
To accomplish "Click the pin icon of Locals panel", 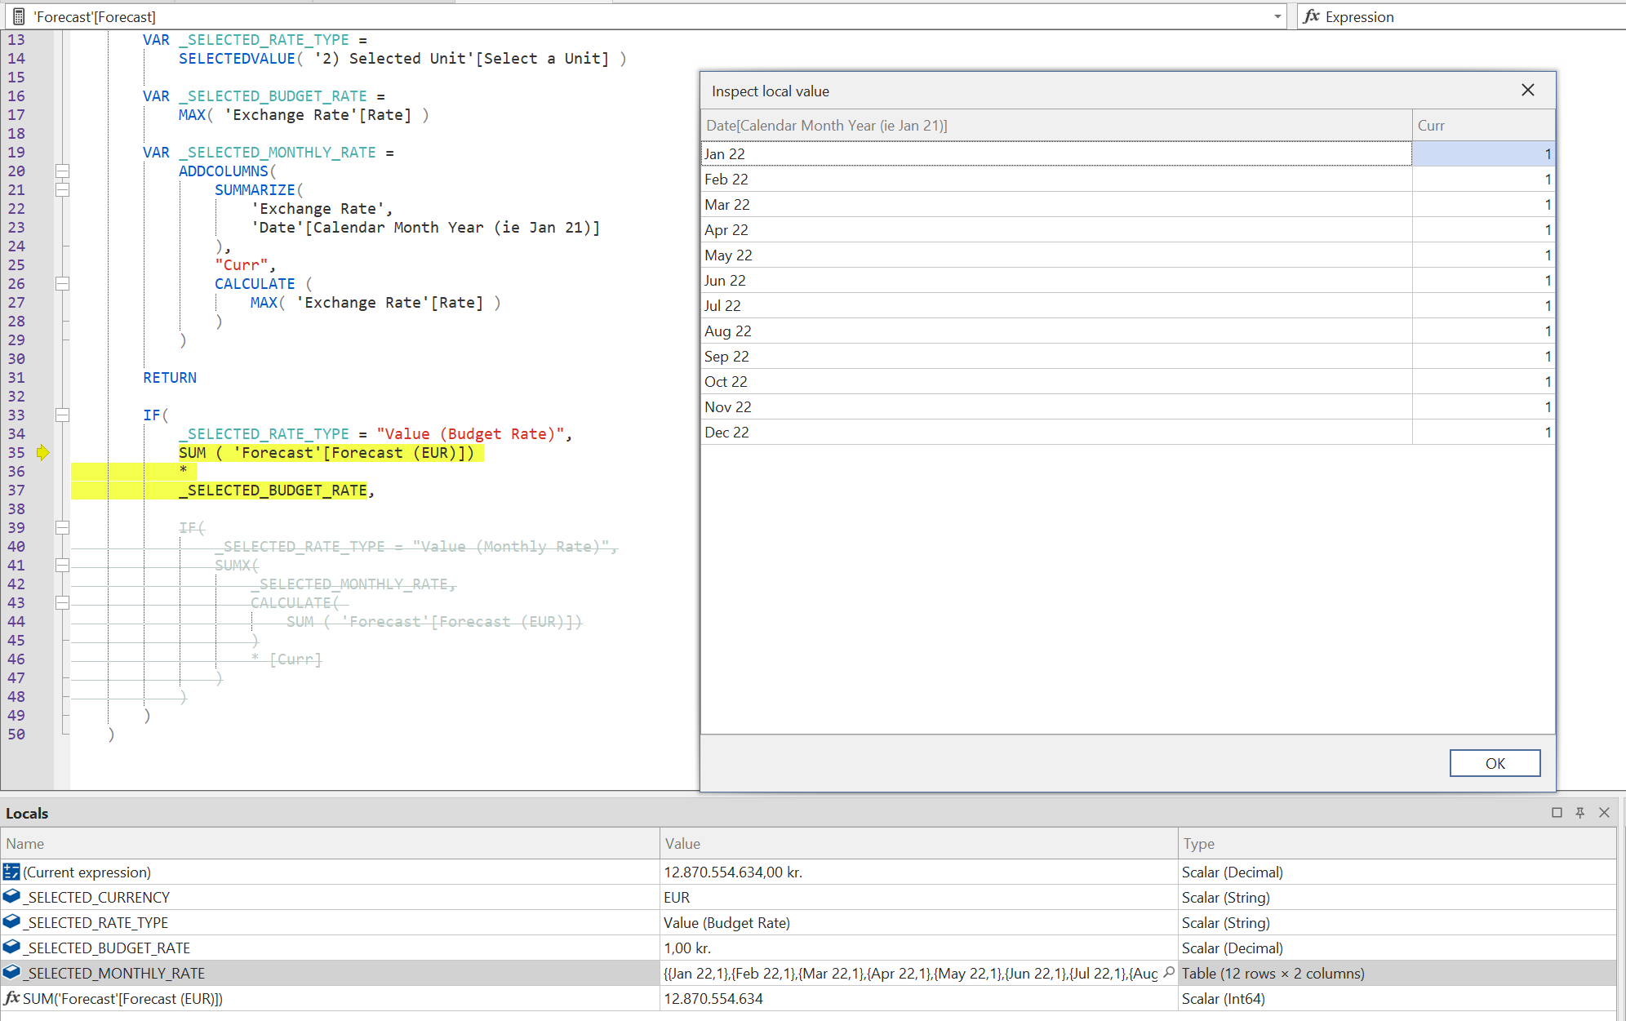I will click(x=1580, y=813).
